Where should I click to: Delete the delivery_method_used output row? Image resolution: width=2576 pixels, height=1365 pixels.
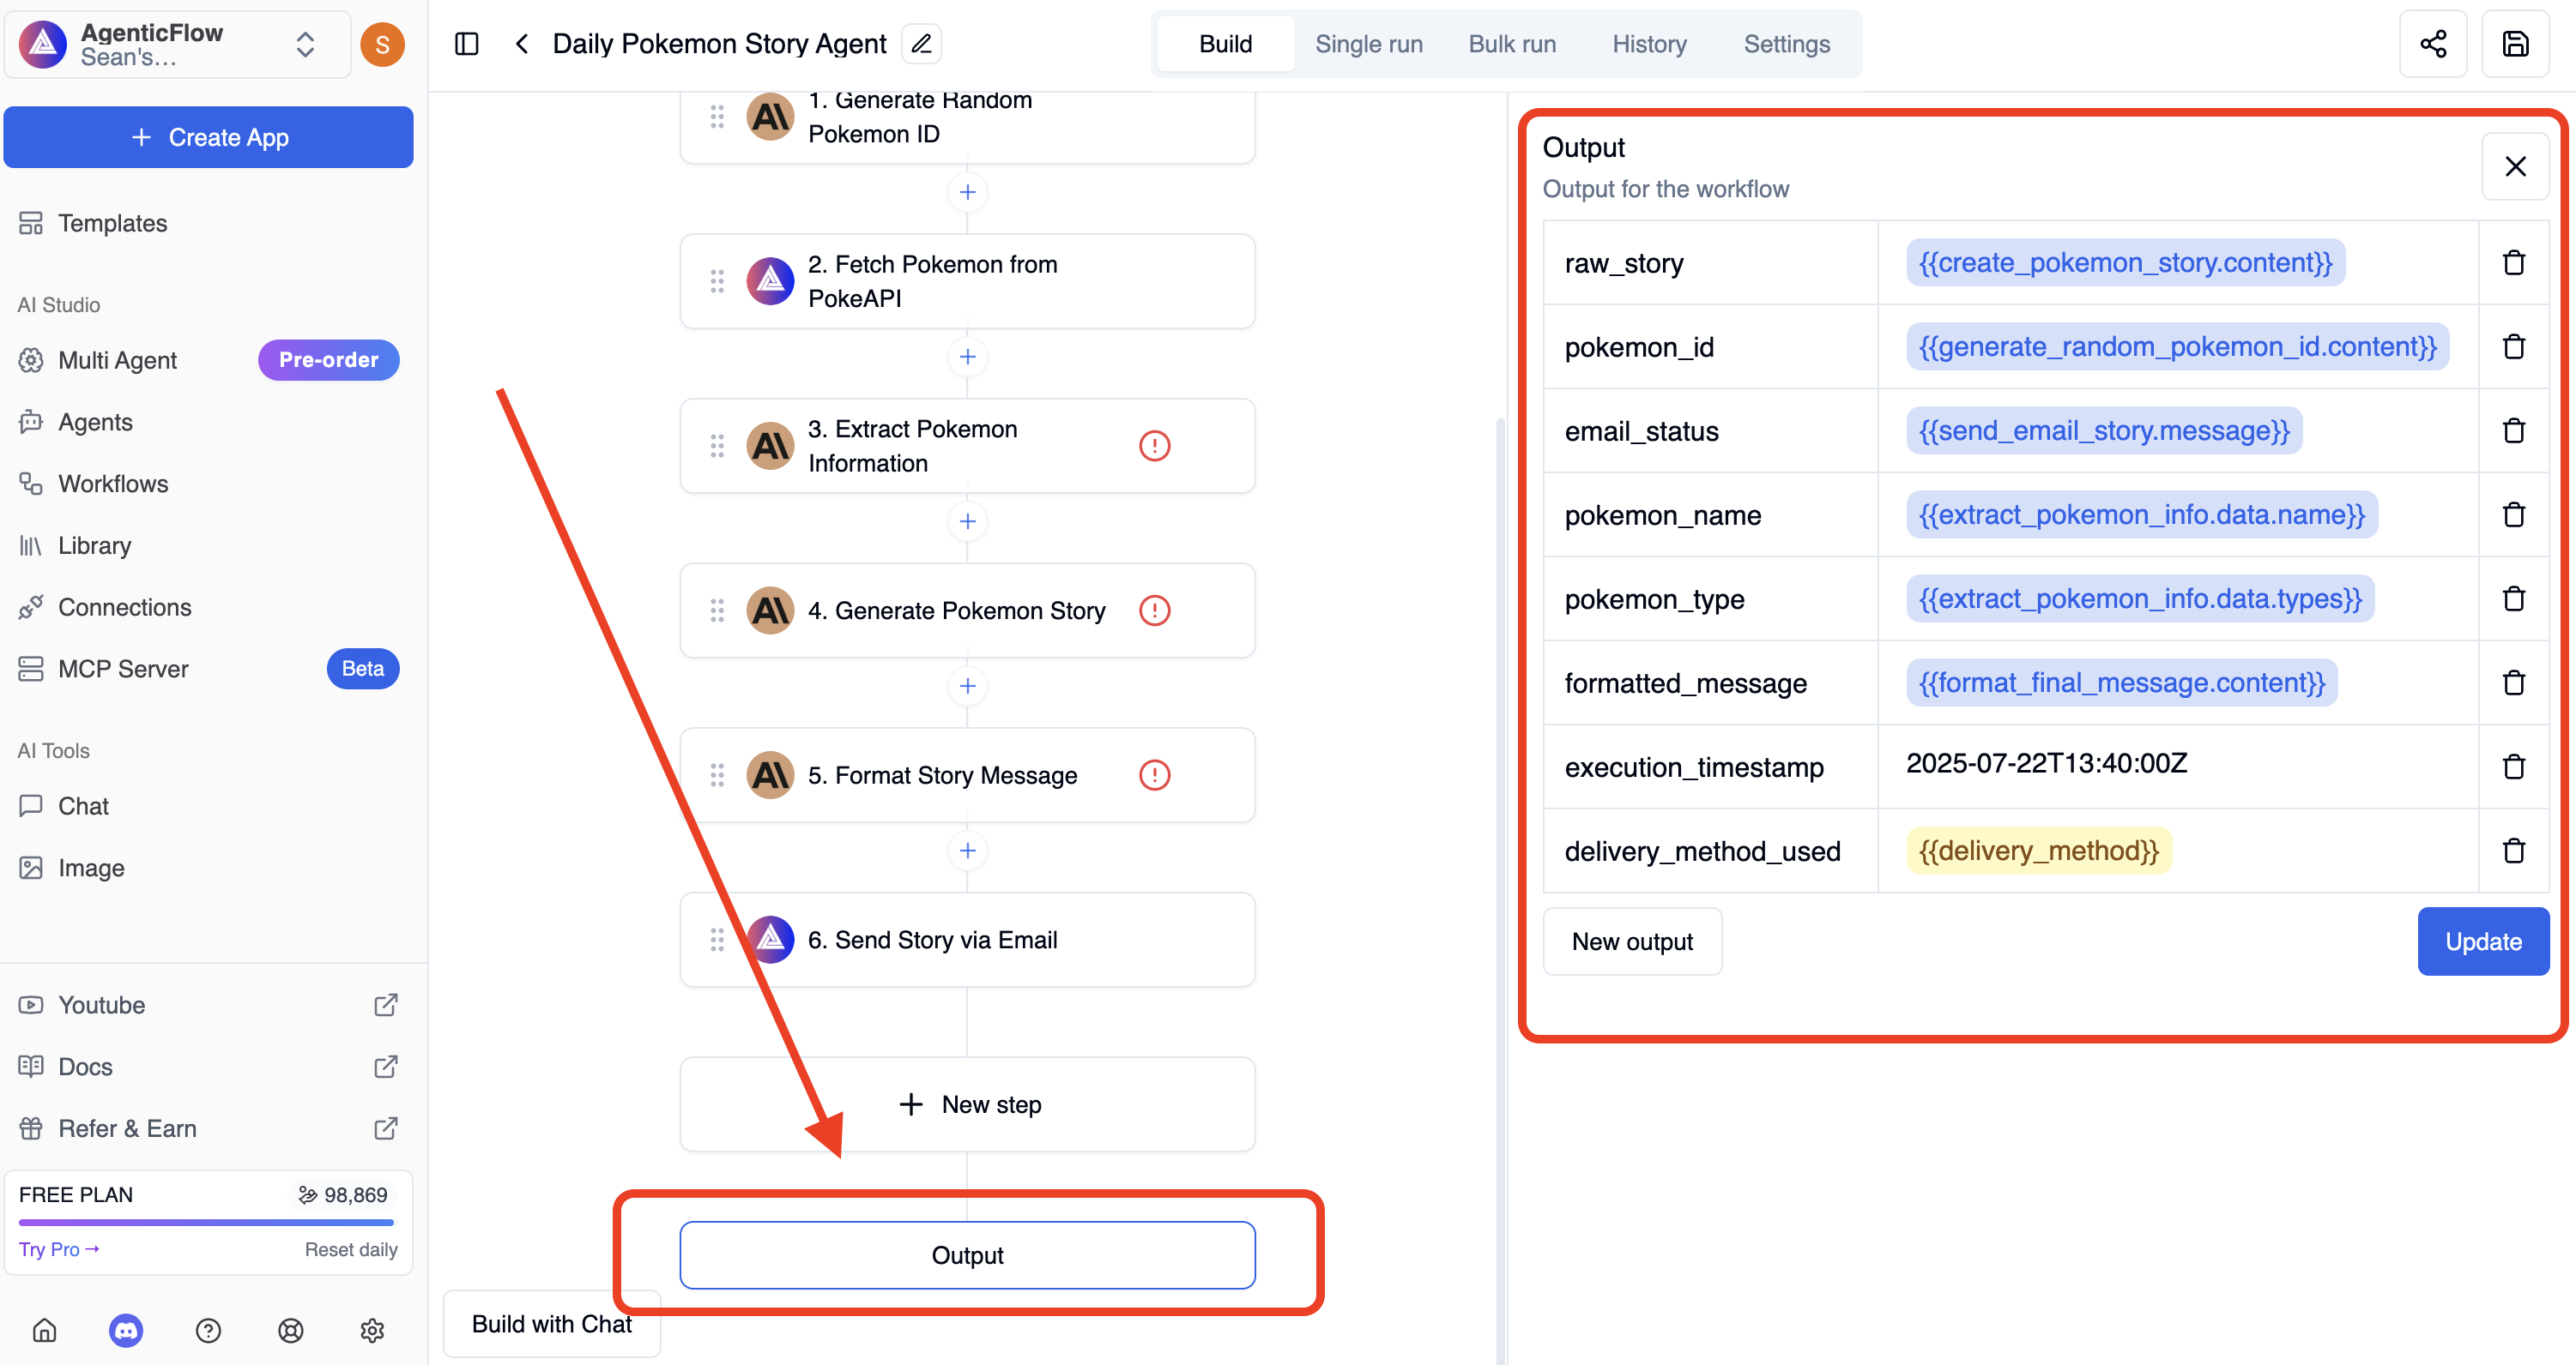point(2513,851)
